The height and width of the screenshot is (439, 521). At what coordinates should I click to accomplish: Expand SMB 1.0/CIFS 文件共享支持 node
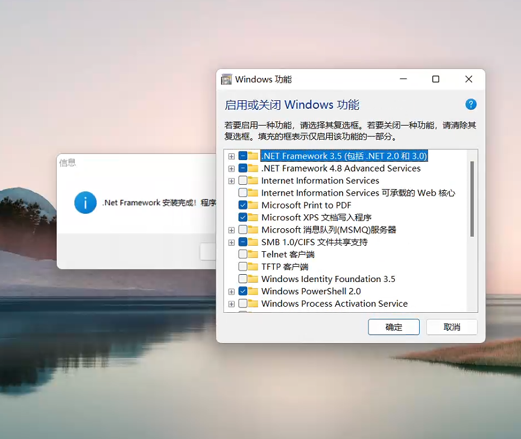(232, 242)
